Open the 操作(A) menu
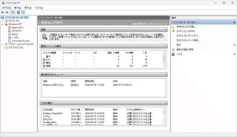Image resolution: width=237 pixels, height=137 pixels. (17, 8)
